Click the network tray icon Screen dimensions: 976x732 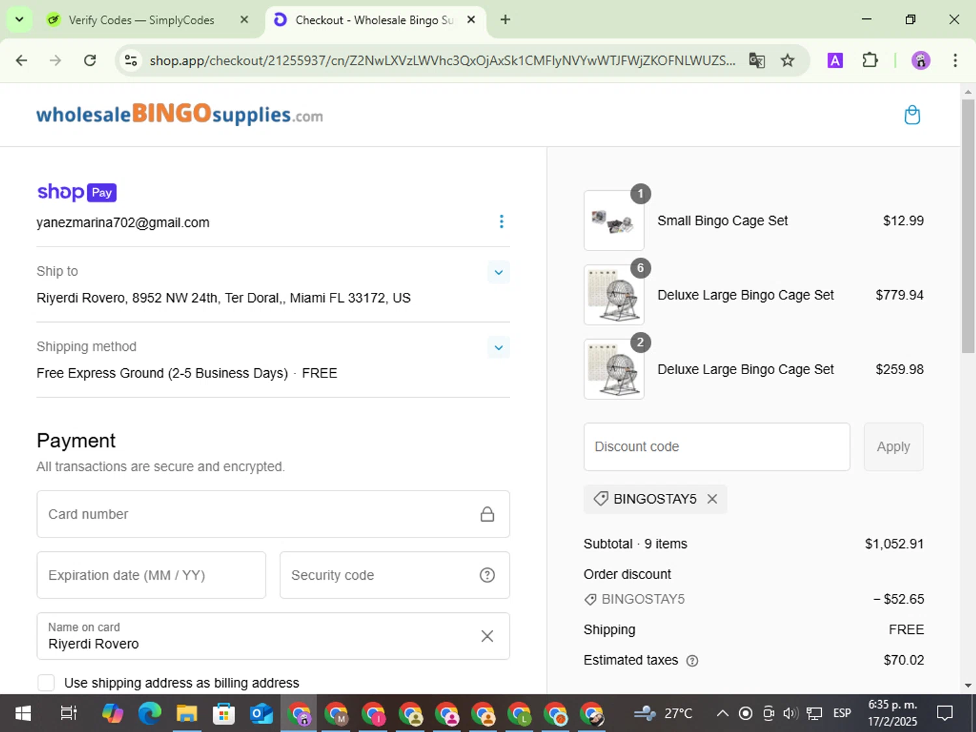(x=814, y=714)
